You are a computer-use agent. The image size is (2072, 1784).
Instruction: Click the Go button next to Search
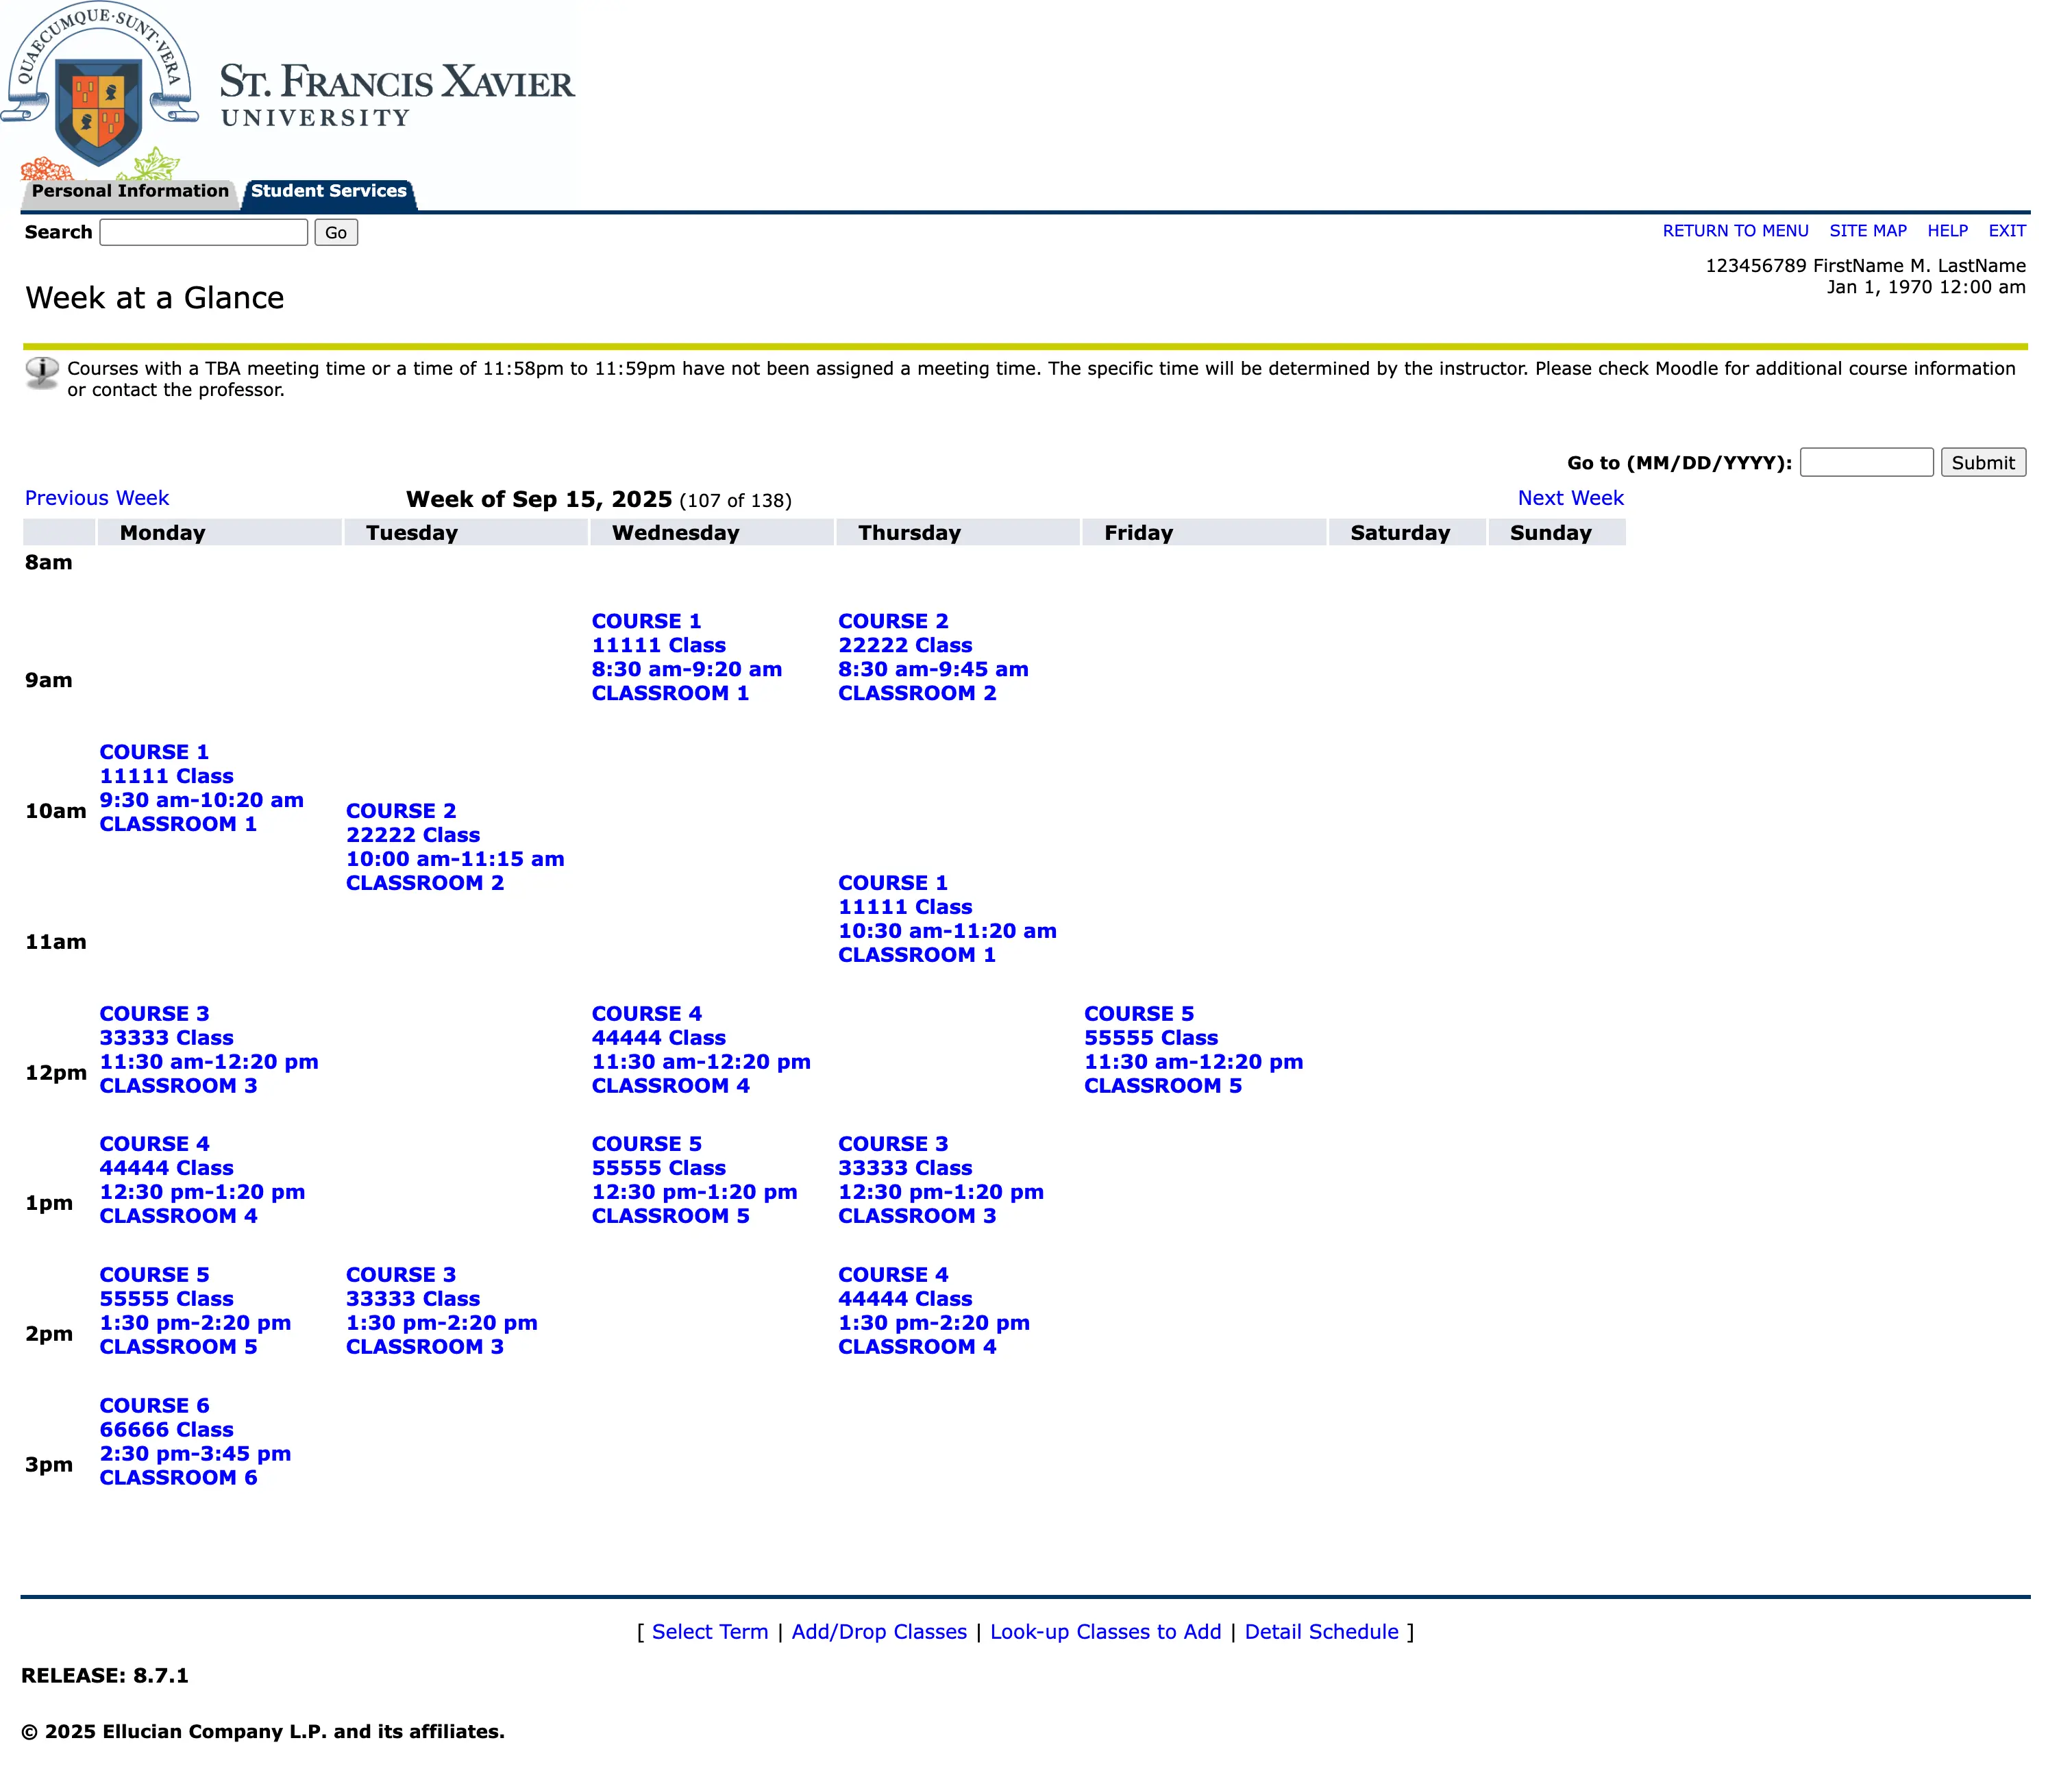pyautogui.click(x=336, y=233)
